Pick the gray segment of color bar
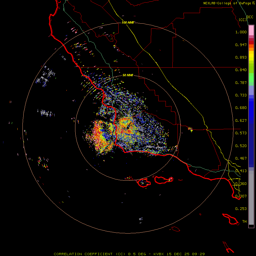The height and width of the screenshot is (256, 256). tap(251, 198)
